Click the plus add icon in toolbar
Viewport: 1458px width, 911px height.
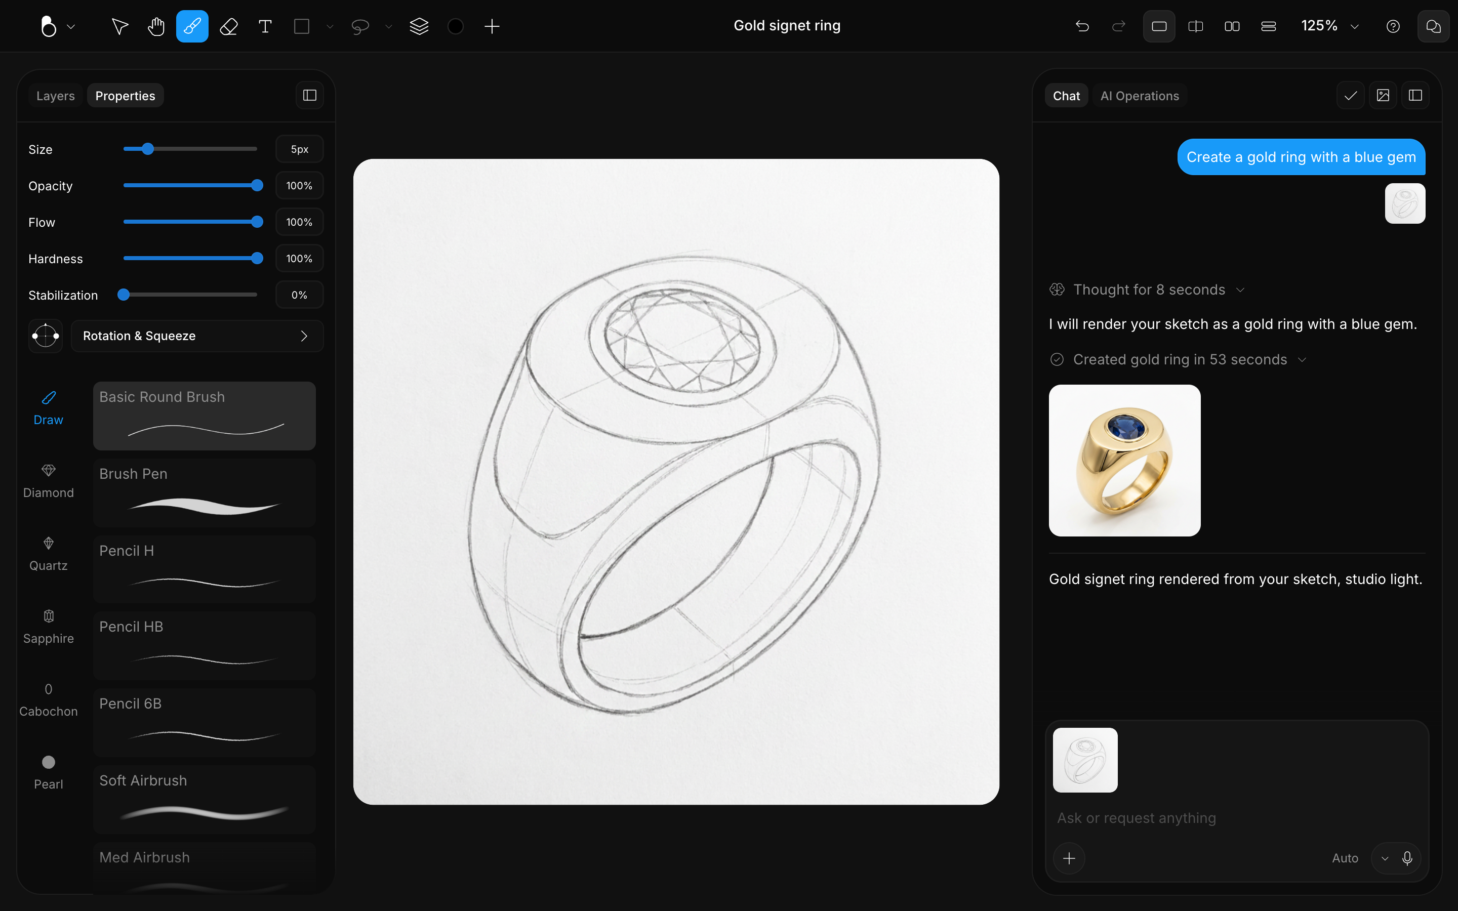pyautogui.click(x=492, y=26)
